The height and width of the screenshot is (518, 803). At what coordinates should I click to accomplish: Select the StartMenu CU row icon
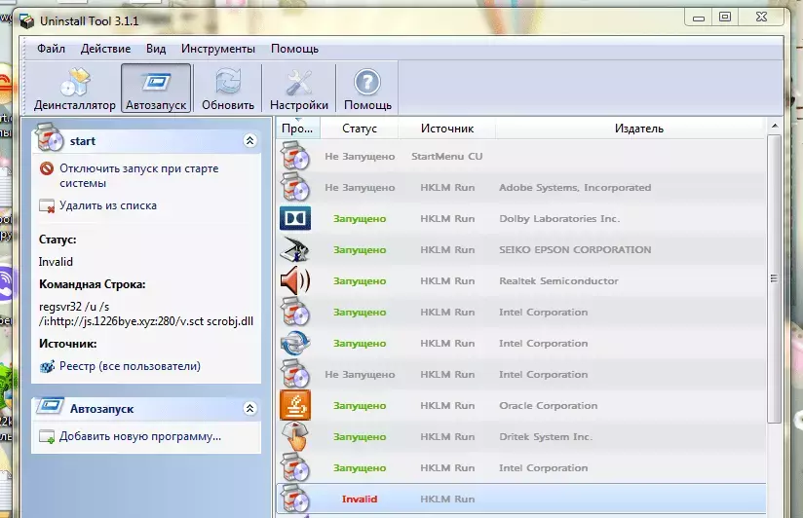click(x=295, y=156)
